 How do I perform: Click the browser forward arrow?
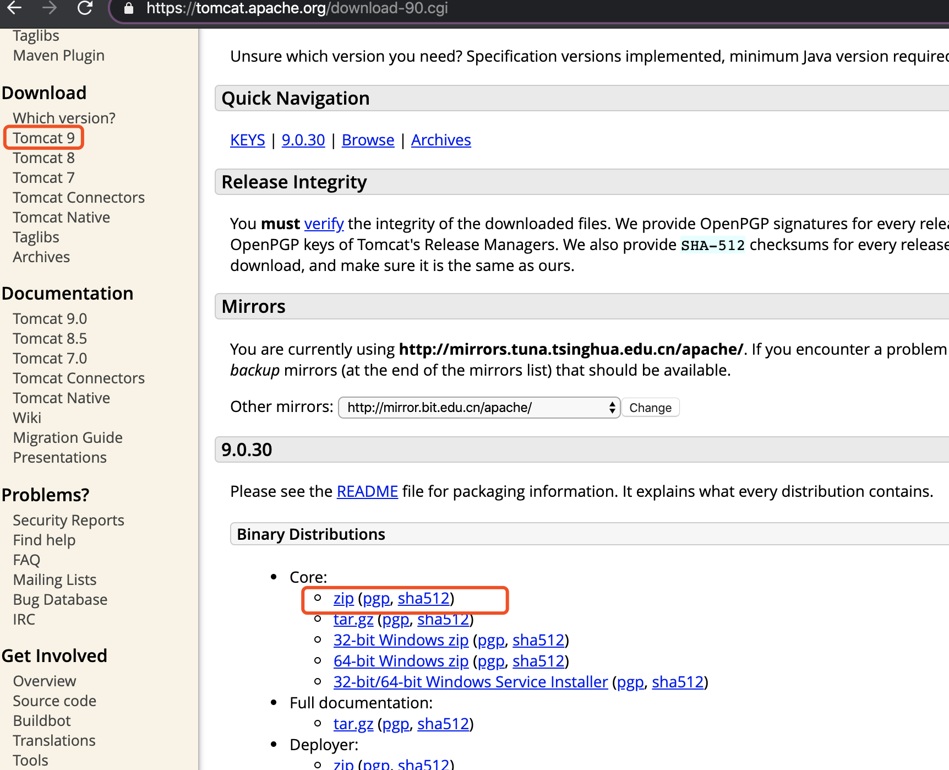click(50, 8)
